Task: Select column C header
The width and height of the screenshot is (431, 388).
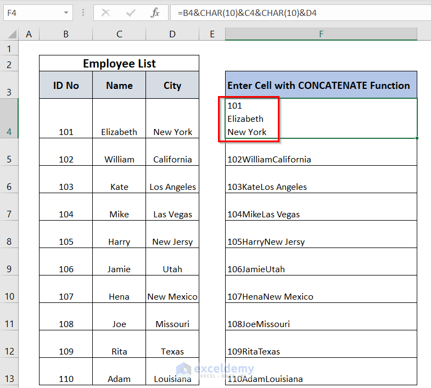Action: point(119,34)
